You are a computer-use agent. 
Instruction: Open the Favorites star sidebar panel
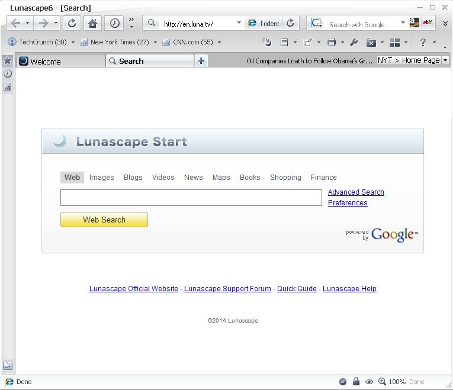[8, 60]
